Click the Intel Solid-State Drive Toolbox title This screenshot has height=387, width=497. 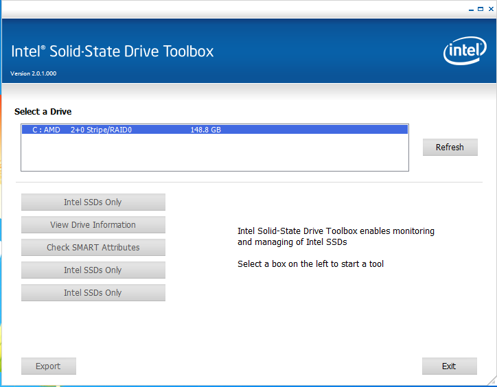(112, 51)
